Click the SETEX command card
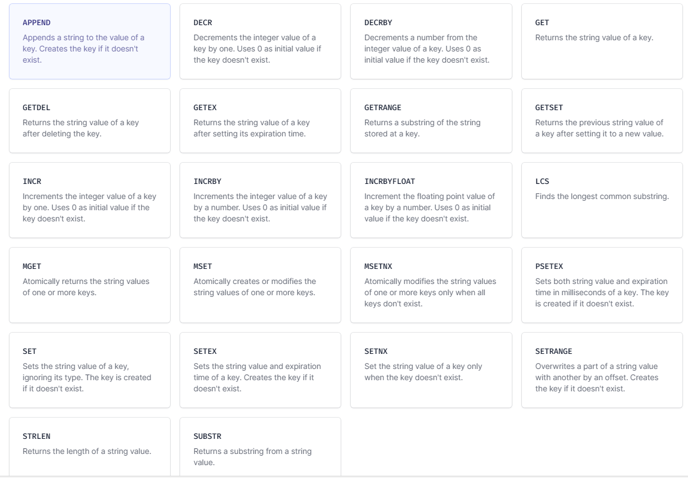The image size is (688, 478). (260, 370)
